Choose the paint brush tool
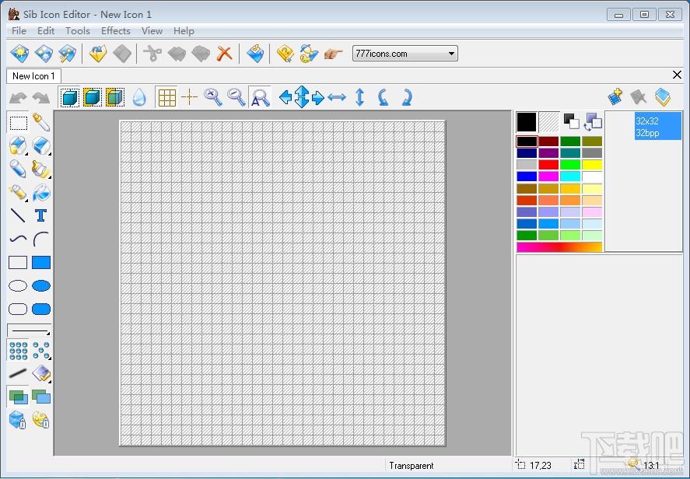 coord(41,169)
